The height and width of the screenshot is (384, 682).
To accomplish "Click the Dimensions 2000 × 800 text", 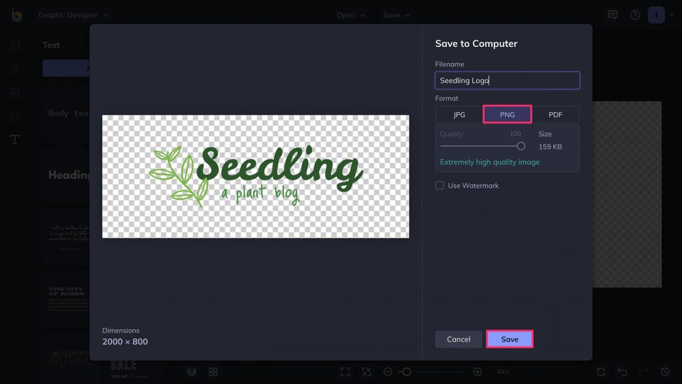I will (125, 336).
